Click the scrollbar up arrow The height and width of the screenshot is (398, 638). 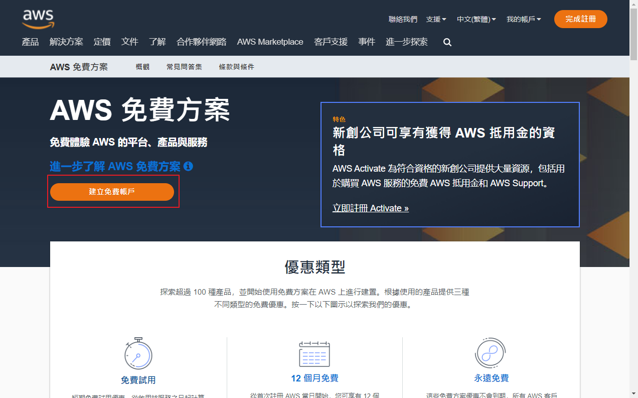(x=633, y=4)
